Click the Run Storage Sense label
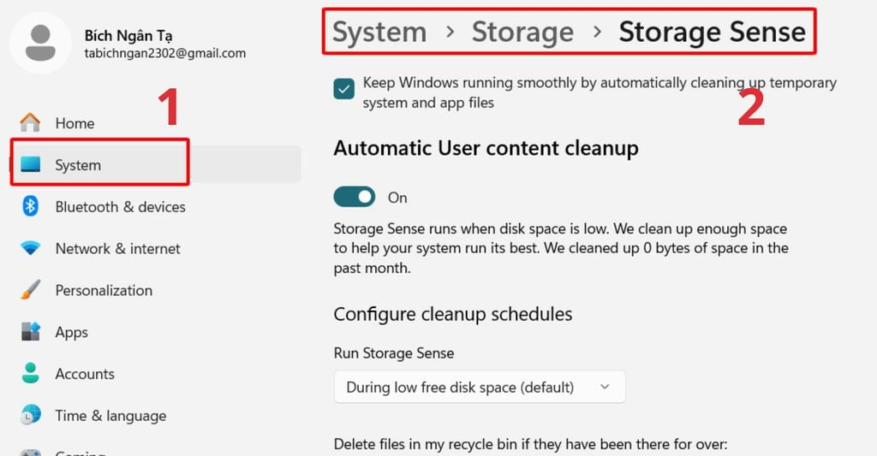 394,353
